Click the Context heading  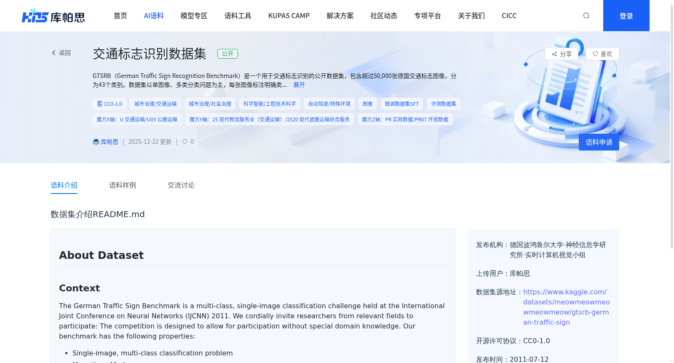(80, 288)
